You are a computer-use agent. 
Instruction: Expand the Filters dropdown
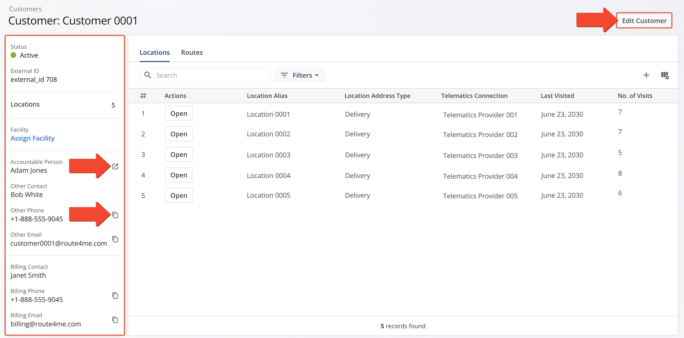(x=317, y=75)
